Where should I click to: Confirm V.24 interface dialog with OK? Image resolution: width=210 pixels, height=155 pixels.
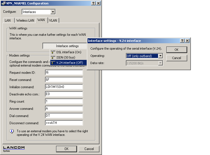176,50
